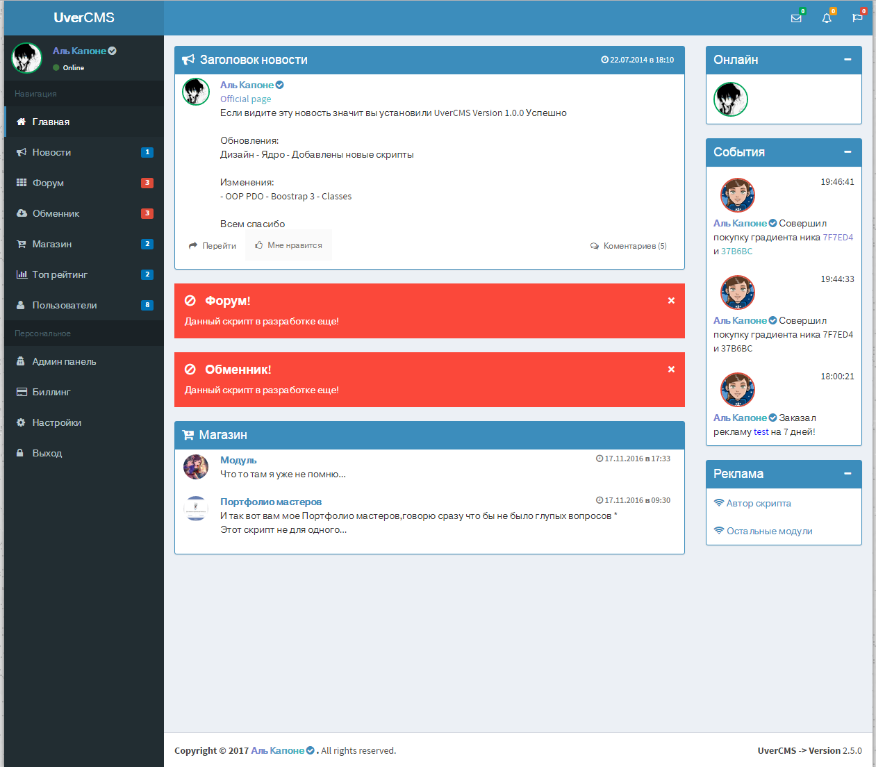The image size is (876, 767).
Task: Collapse the События panel
Action: click(848, 152)
